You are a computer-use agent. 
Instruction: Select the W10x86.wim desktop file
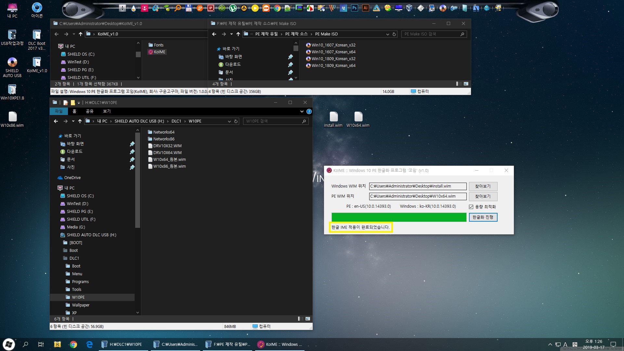(12, 120)
